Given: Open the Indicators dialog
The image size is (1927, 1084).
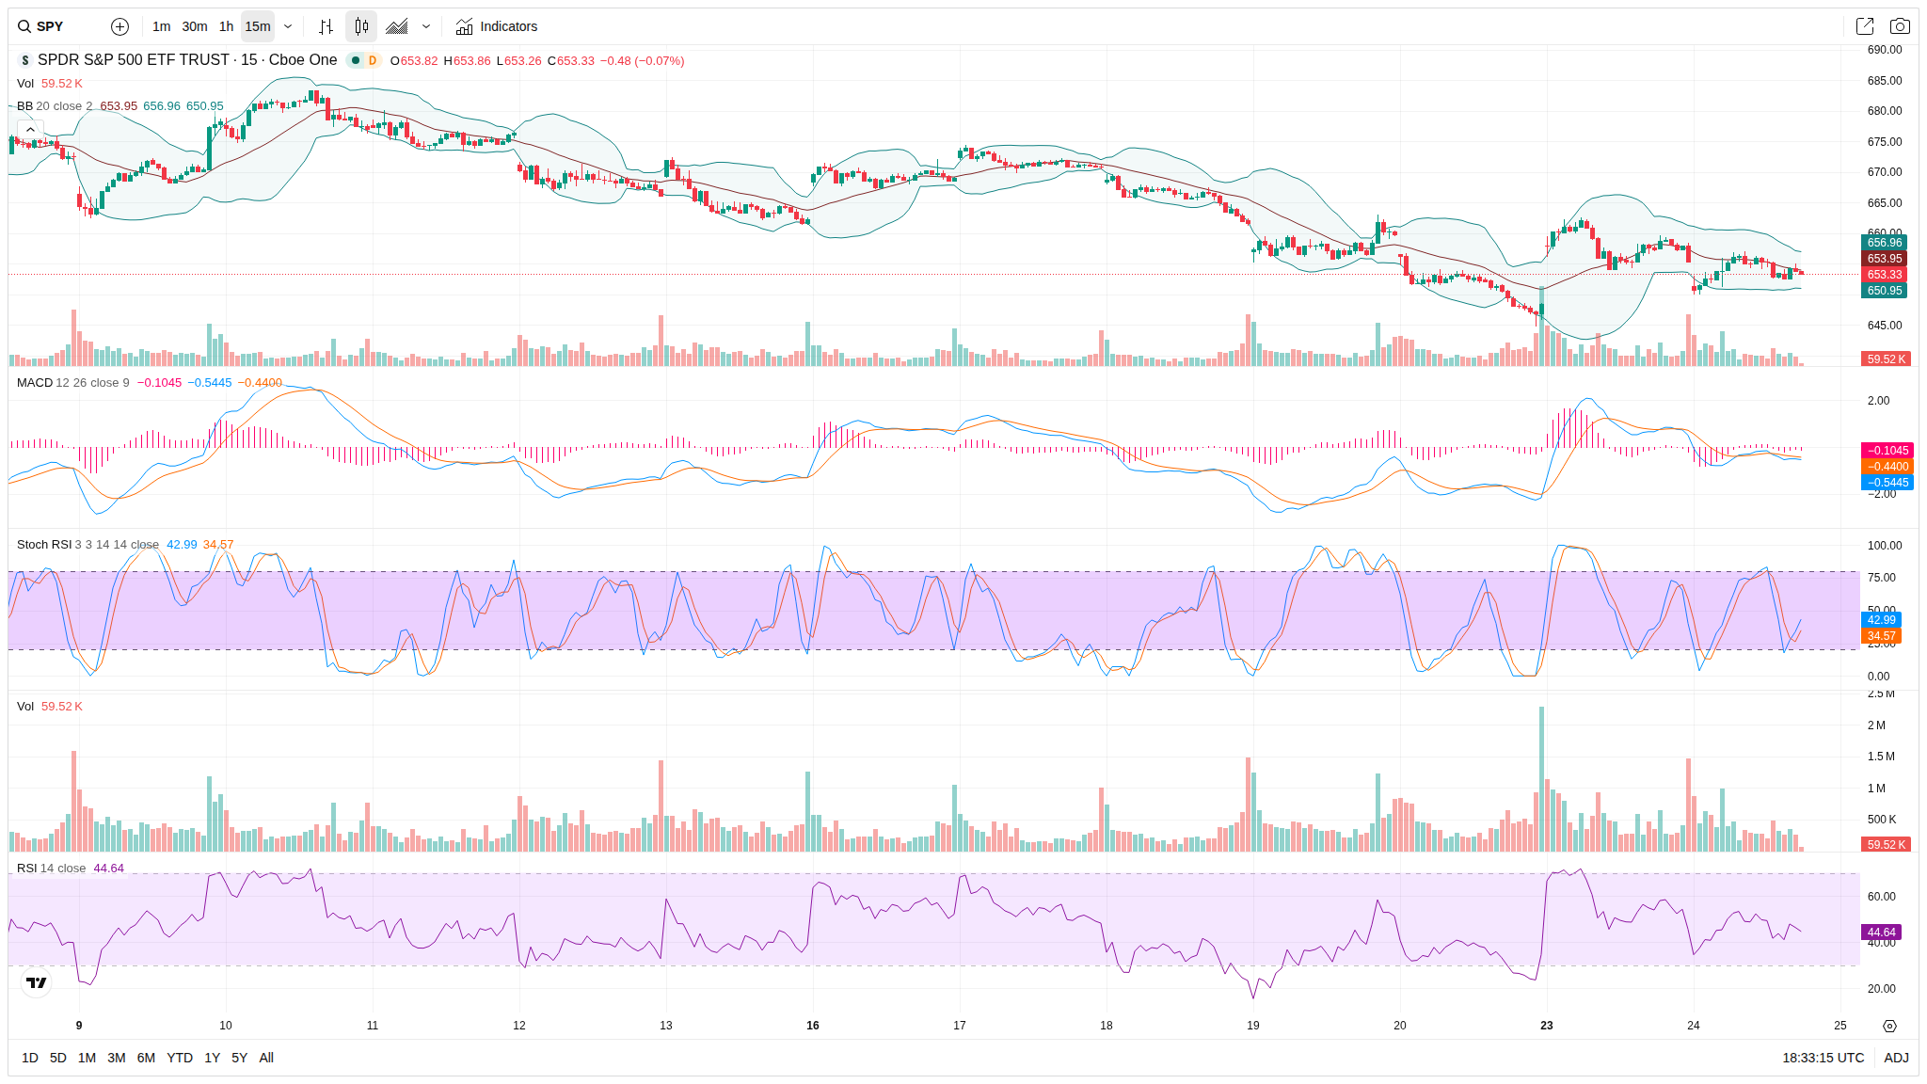Looking at the screenshot, I should (x=497, y=26).
